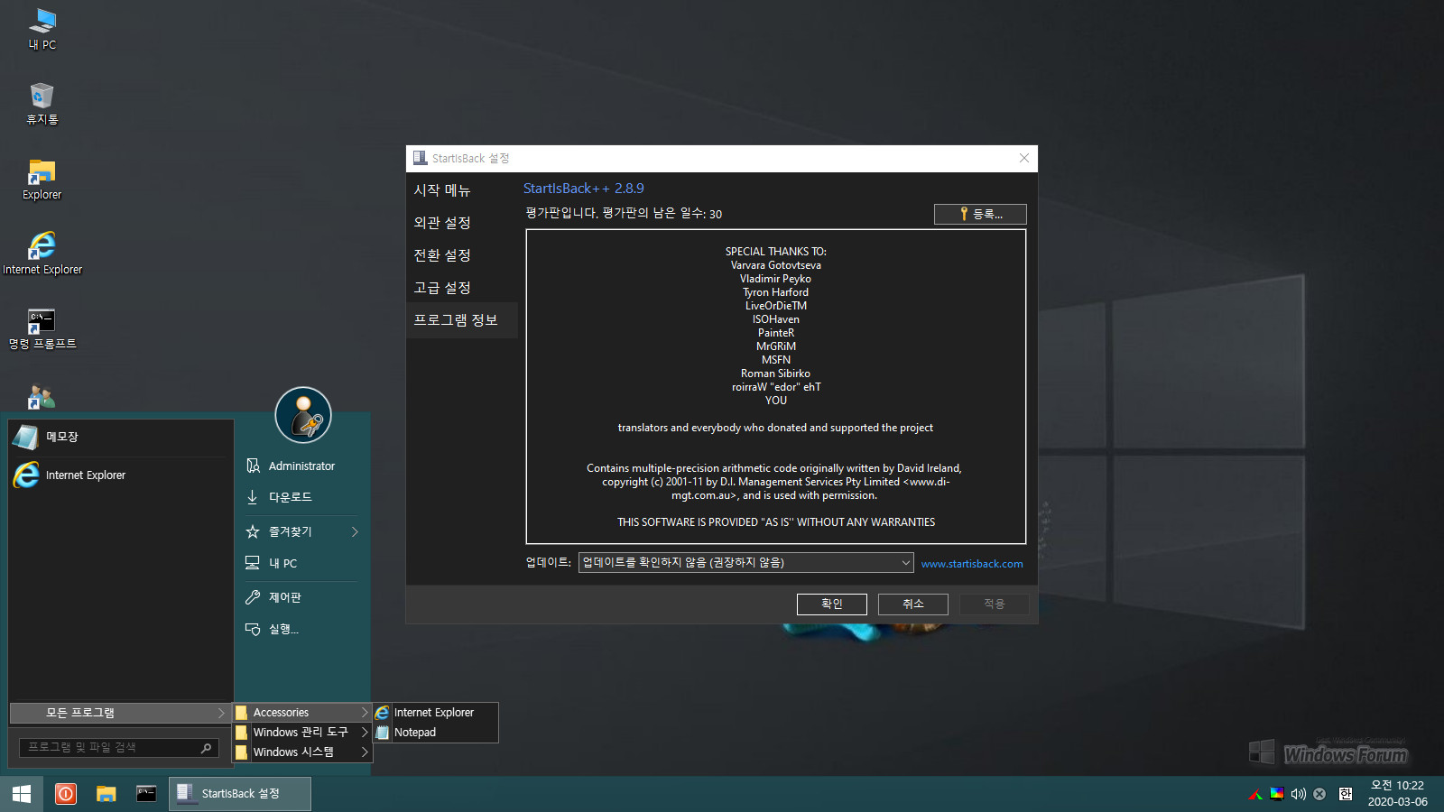Open command prompt from taskbar

(146, 794)
